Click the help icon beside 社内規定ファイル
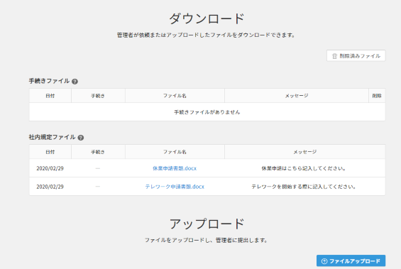401x269 pixels. pos(81,138)
